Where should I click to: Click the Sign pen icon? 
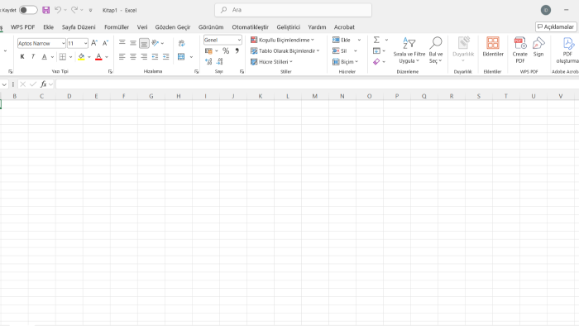[x=538, y=47]
